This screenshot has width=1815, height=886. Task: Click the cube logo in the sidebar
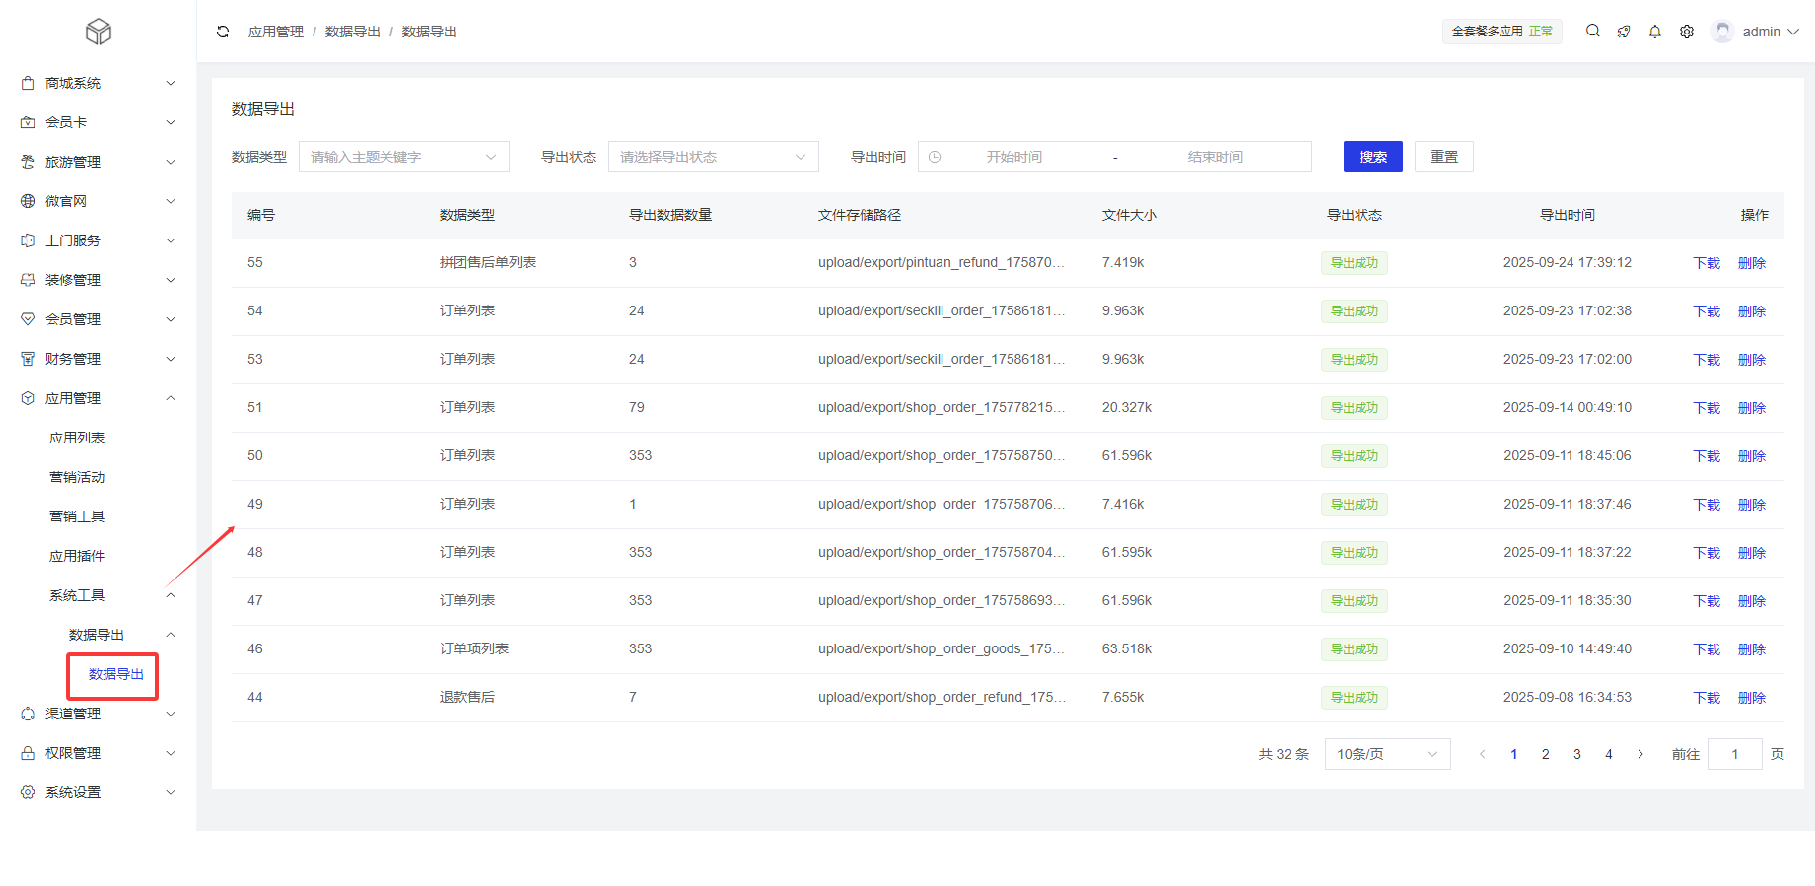[x=99, y=32]
